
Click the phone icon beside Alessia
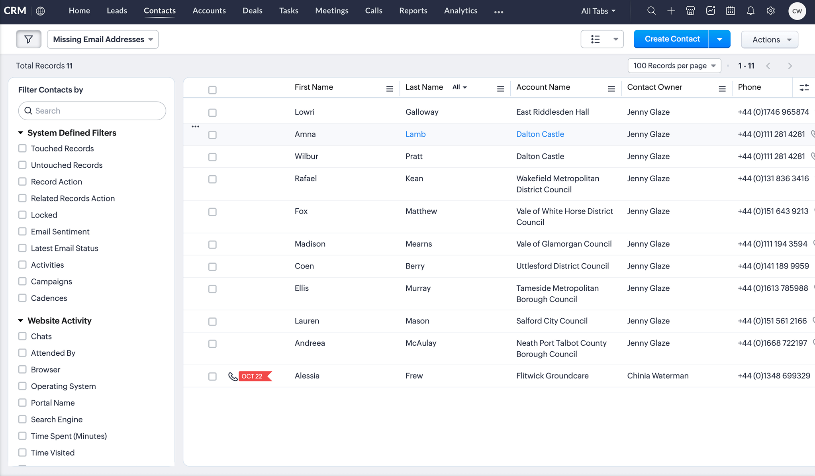[233, 376]
